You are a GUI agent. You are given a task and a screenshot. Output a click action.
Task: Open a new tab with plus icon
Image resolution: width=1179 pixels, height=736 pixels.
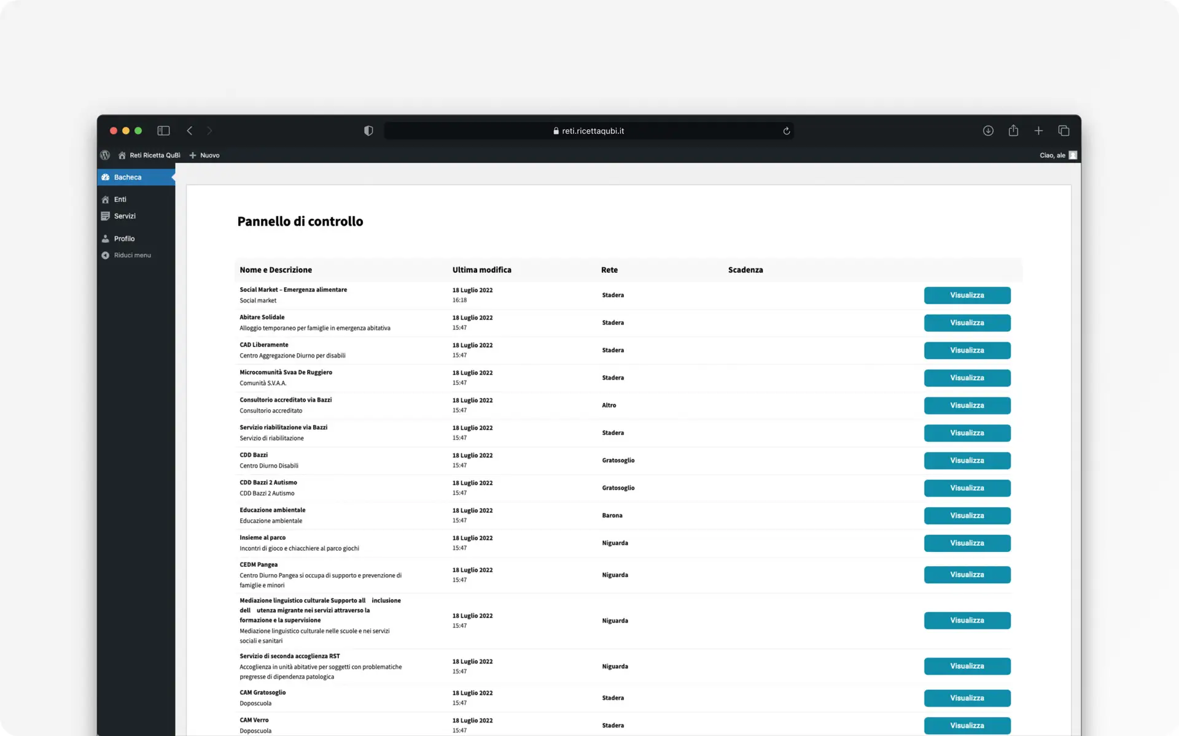tap(1038, 131)
